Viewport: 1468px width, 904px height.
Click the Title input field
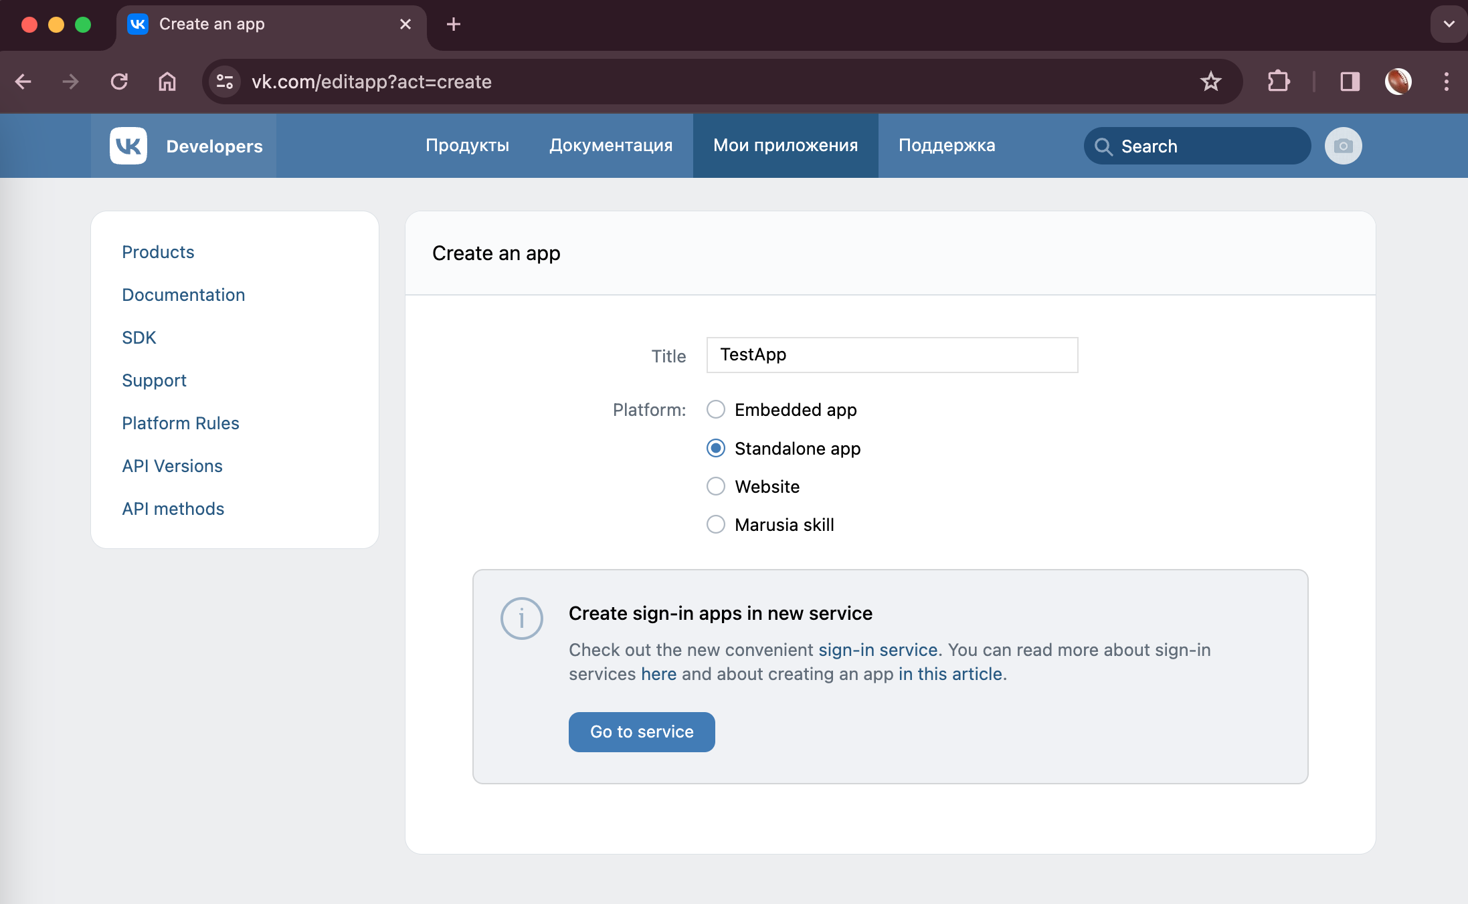[x=891, y=354]
